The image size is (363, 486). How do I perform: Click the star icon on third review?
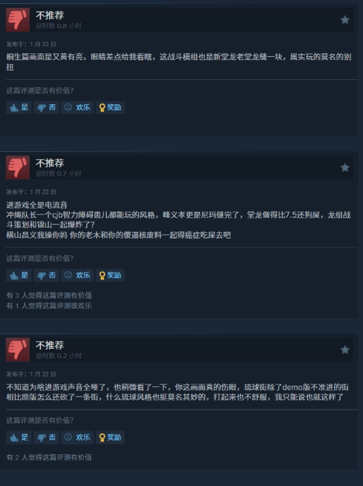click(345, 350)
